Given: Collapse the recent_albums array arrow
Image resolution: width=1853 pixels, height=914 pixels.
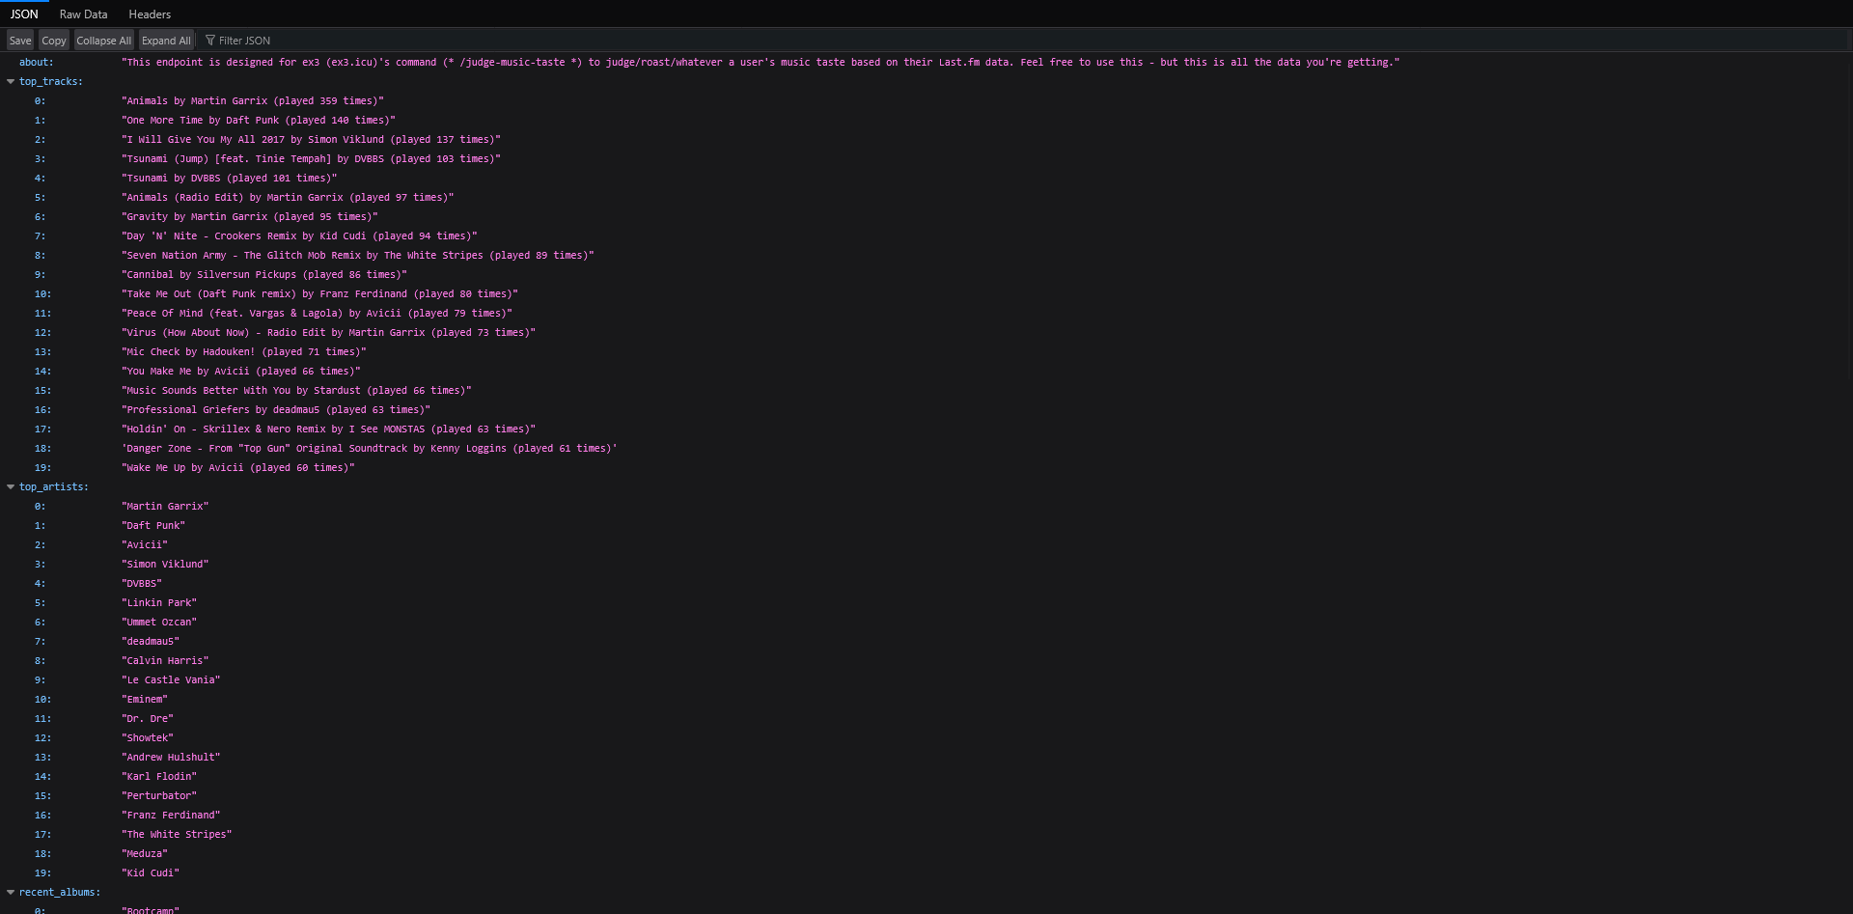Looking at the screenshot, I should [x=11, y=893].
